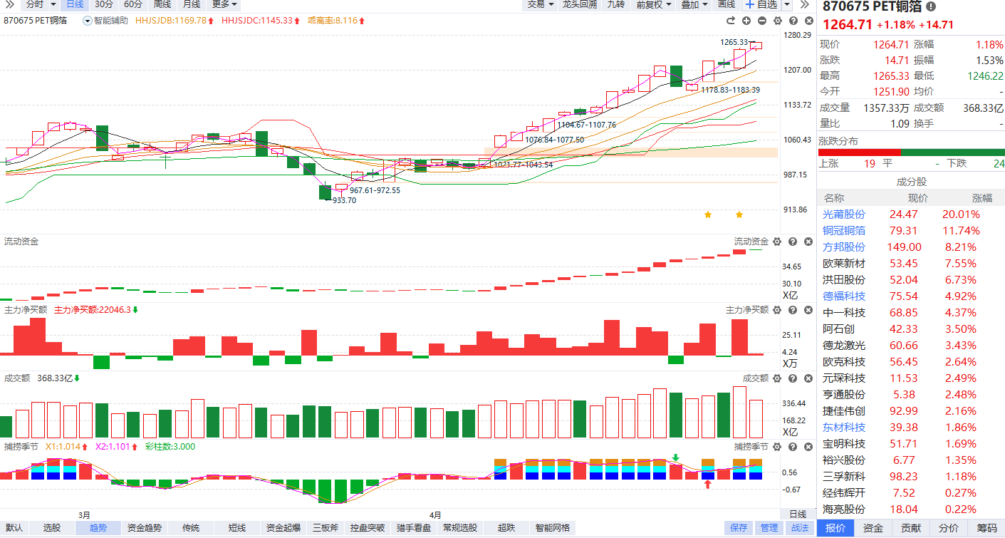
Task: Open the 前复权 dropdown
Action: (x=653, y=4)
